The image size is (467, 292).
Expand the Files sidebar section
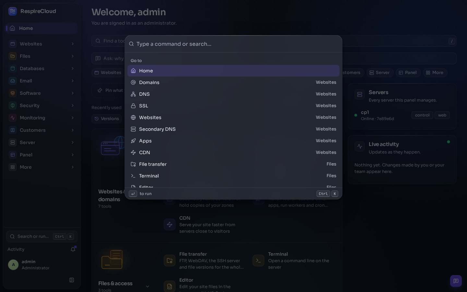42,56
